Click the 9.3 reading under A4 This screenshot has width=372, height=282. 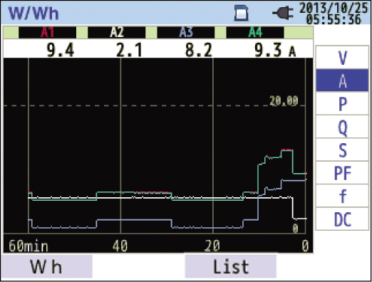[x=268, y=50]
